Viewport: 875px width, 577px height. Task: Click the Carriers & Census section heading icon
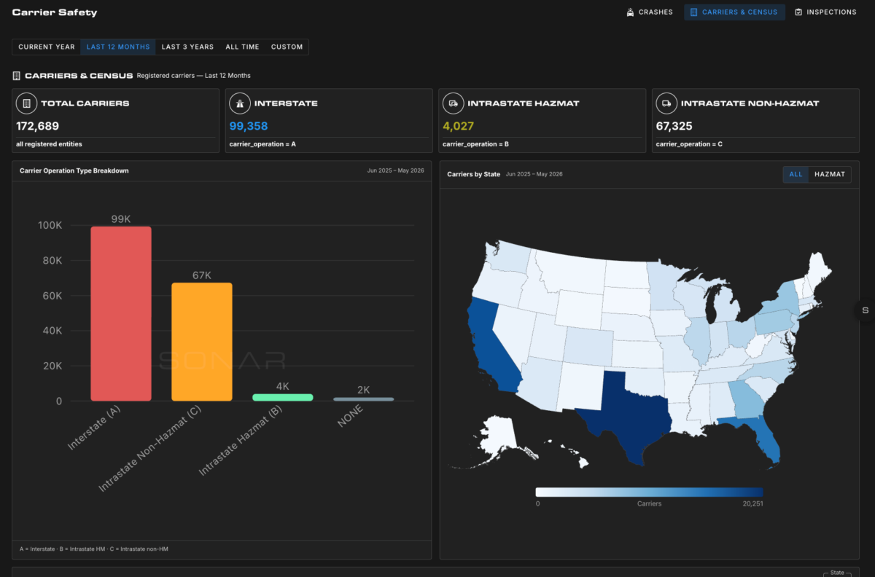(x=17, y=76)
